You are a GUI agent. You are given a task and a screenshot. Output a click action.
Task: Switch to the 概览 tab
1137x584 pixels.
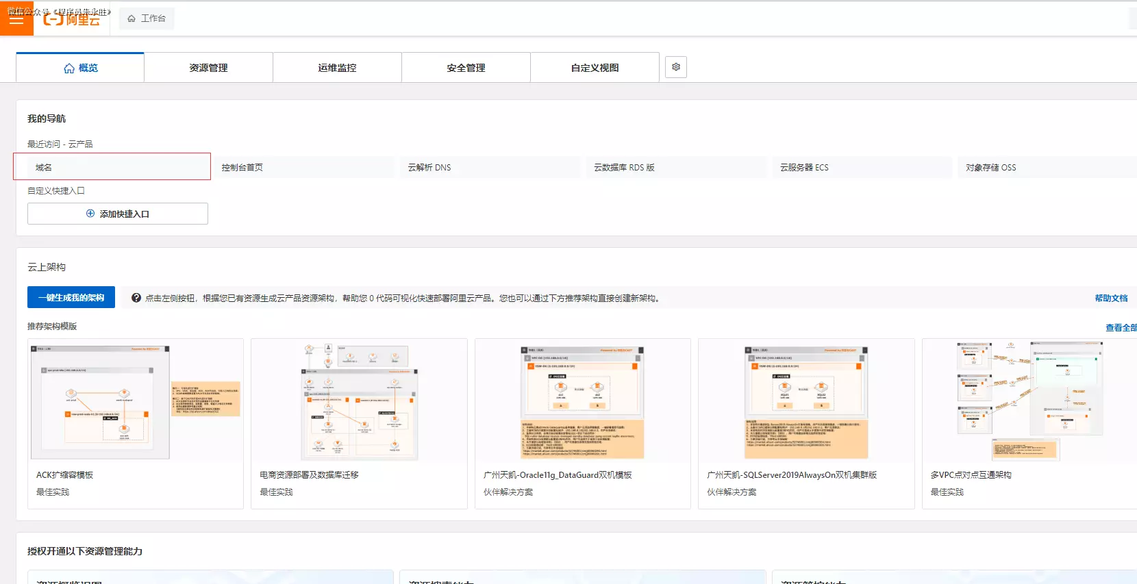tap(80, 68)
